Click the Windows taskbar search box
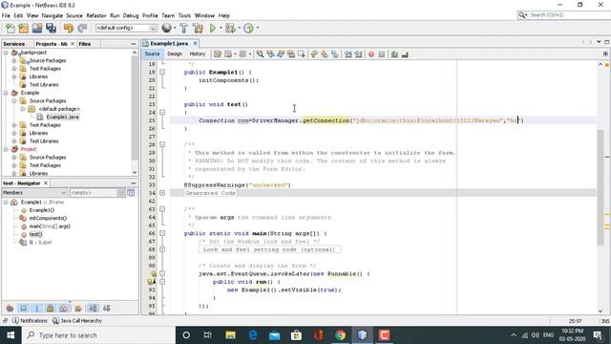Image resolution: width=611 pixels, height=344 pixels. point(98,335)
